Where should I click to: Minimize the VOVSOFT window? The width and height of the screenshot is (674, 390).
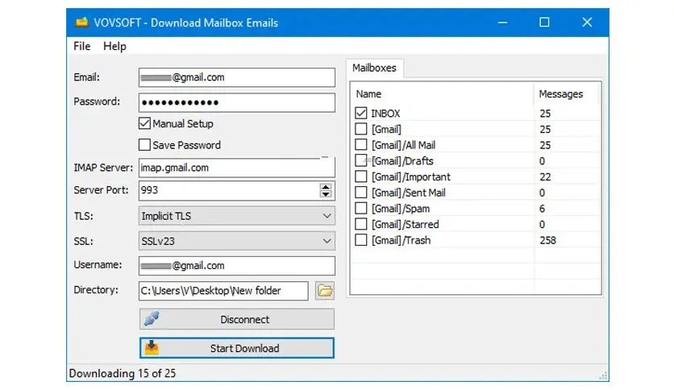pyautogui.click(x=502, y=23)
